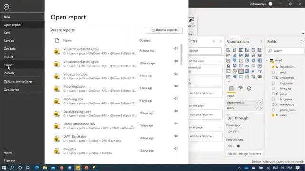This screenshot has height=171, width=305.
Task: Open the Windows Start menu
Action: click(4, 168)
